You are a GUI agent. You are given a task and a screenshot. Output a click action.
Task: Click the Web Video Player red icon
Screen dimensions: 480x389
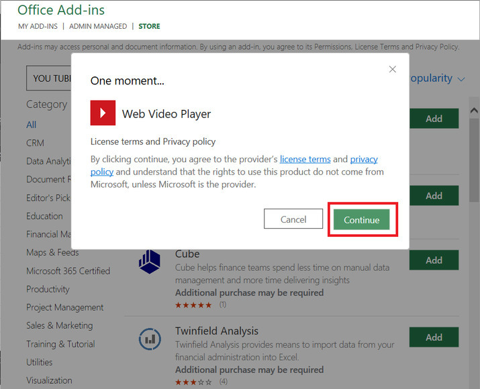pyautogui.click(x=103, y=113)
